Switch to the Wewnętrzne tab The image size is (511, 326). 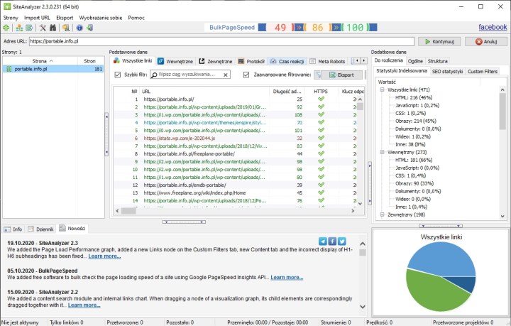point(175,61)
